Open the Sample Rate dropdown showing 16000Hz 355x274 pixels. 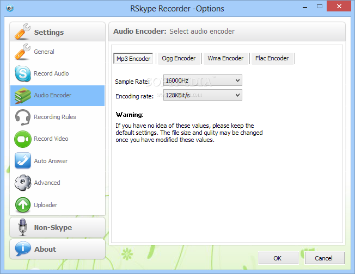pyautogui.click(x=203, y=80)
